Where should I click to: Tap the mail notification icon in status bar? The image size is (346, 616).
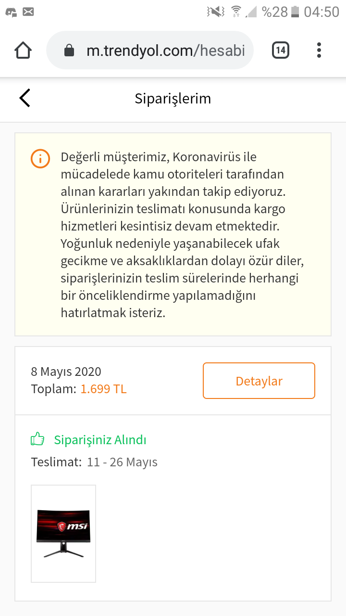click(x=28, y=12)
